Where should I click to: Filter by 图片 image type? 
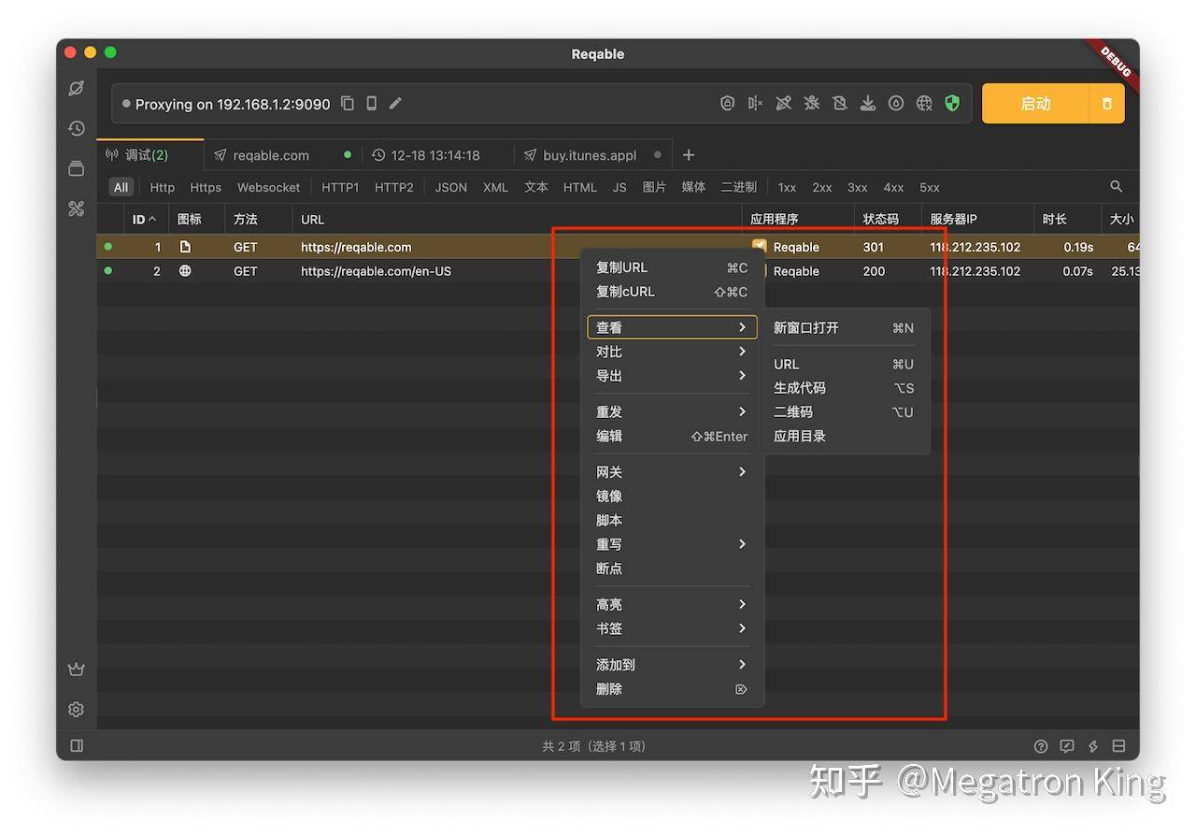(654, 187)
